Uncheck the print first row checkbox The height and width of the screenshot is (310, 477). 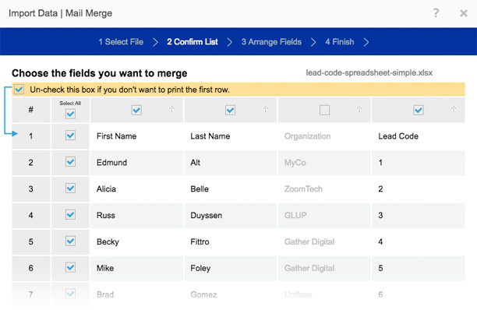19,90
